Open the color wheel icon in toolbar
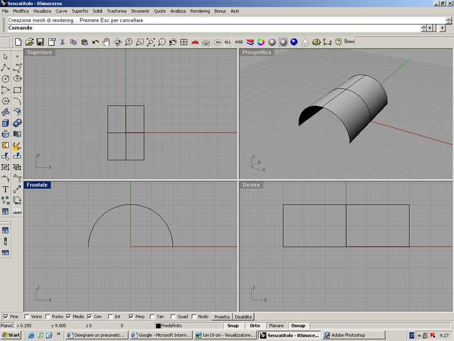454x341 pixels. pos(261,42)
